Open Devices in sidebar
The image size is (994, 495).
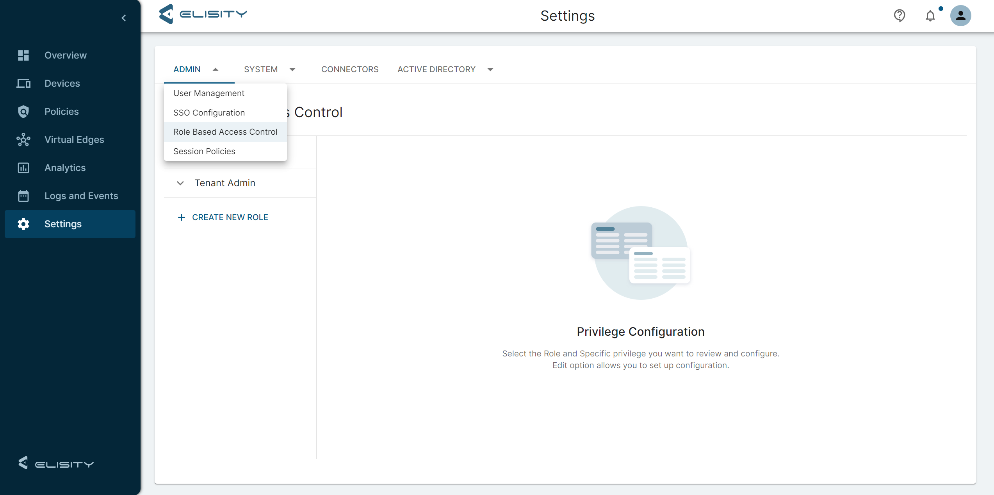[62, 84]
